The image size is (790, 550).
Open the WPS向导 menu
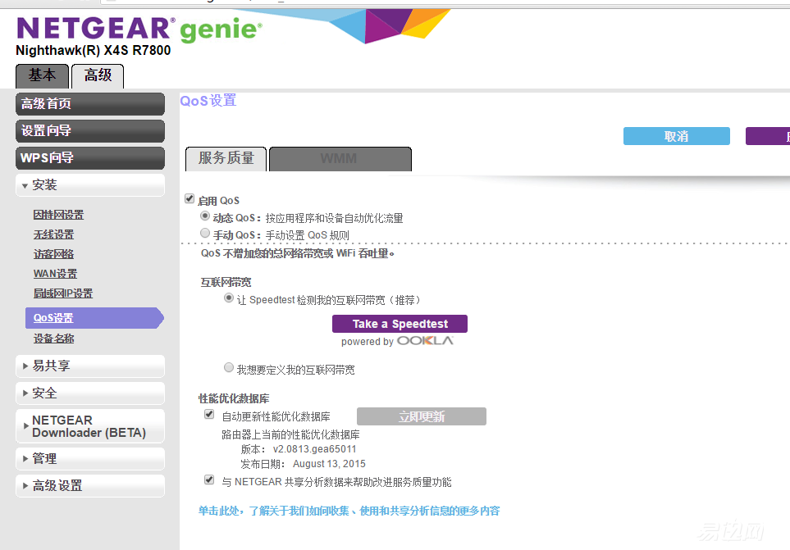pyautogui.click(x=90, y=158)
